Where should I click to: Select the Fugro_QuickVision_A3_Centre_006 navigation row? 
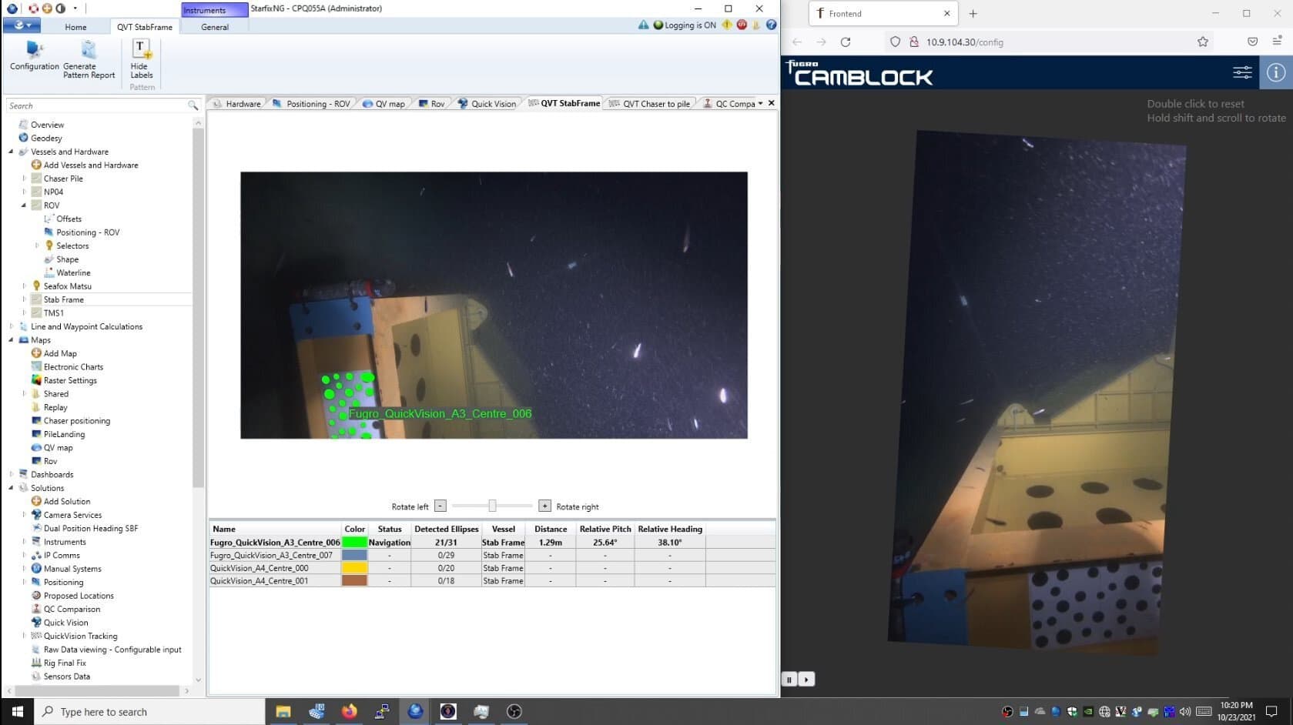pyautogui.click(x=274, y=542)
